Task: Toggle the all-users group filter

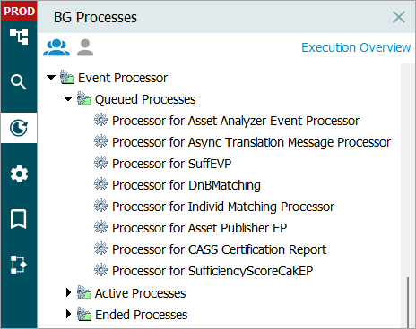Action: 56,47
